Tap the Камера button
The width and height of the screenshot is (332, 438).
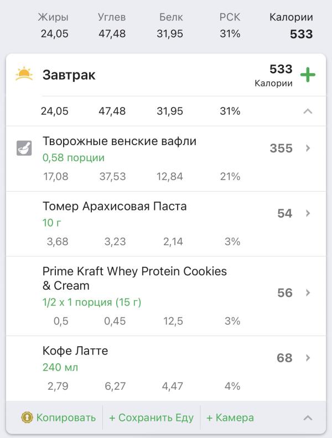click(230, 418)
